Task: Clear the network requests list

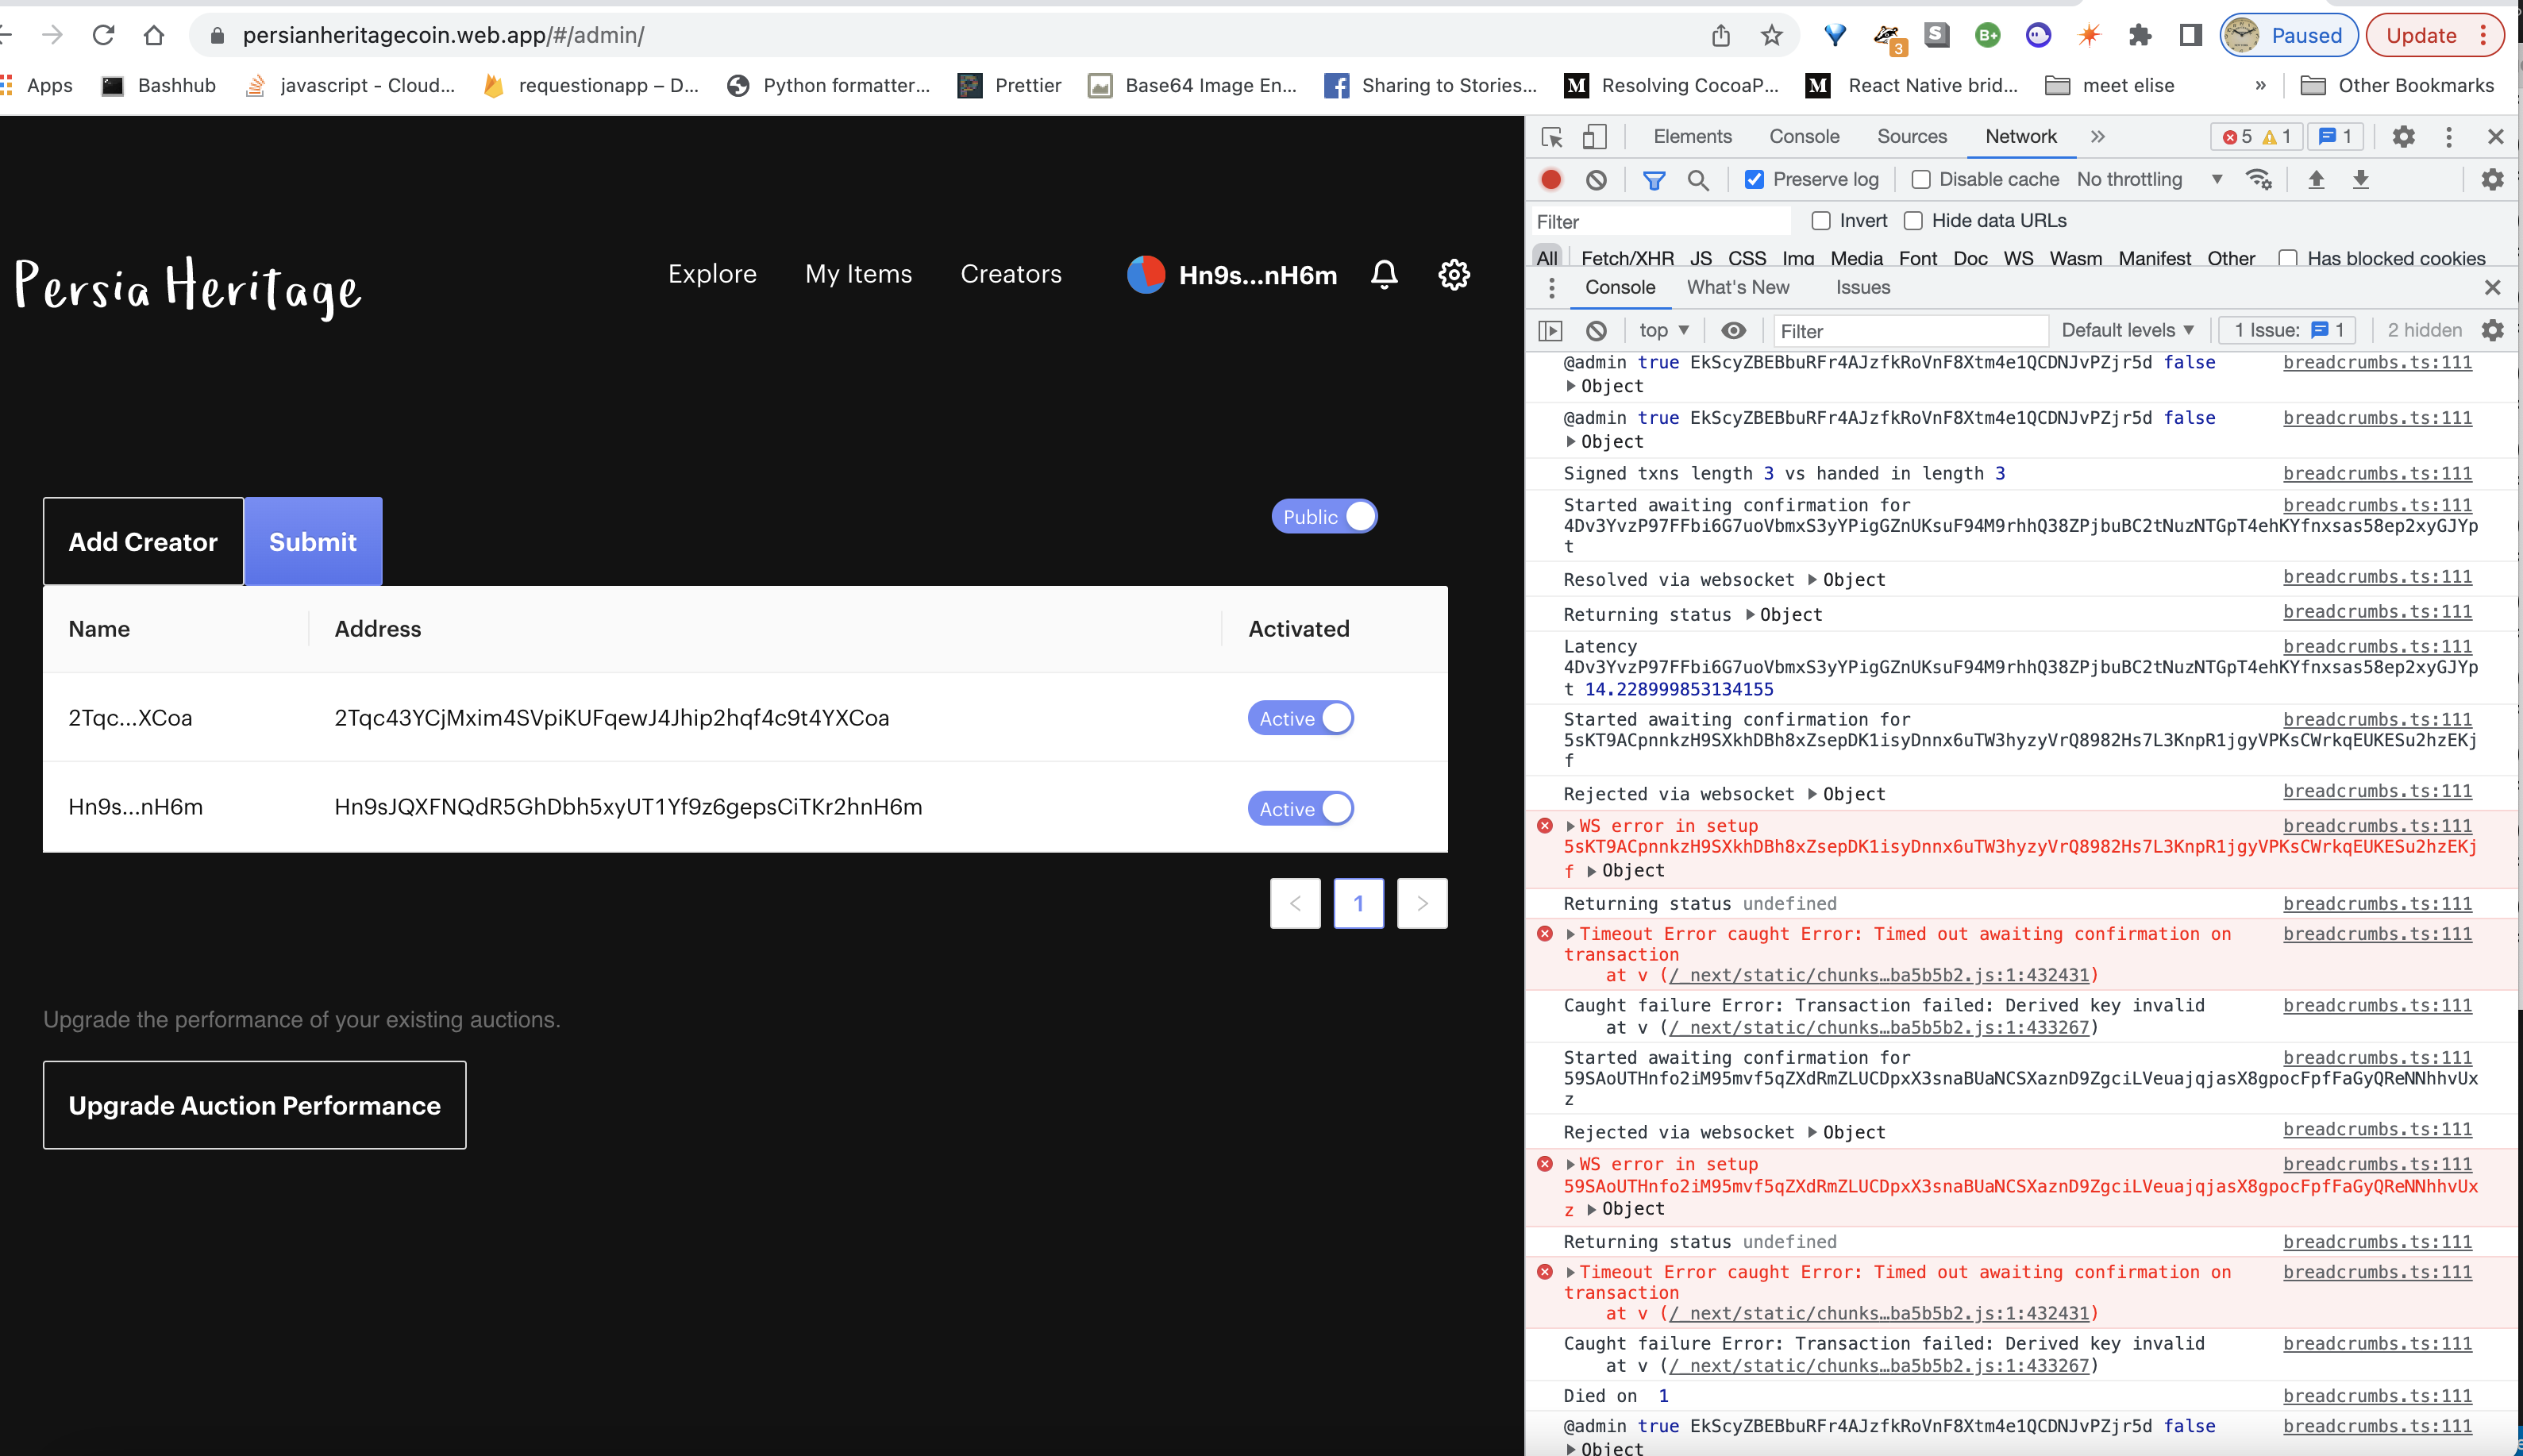Action: coord(1596,180)
